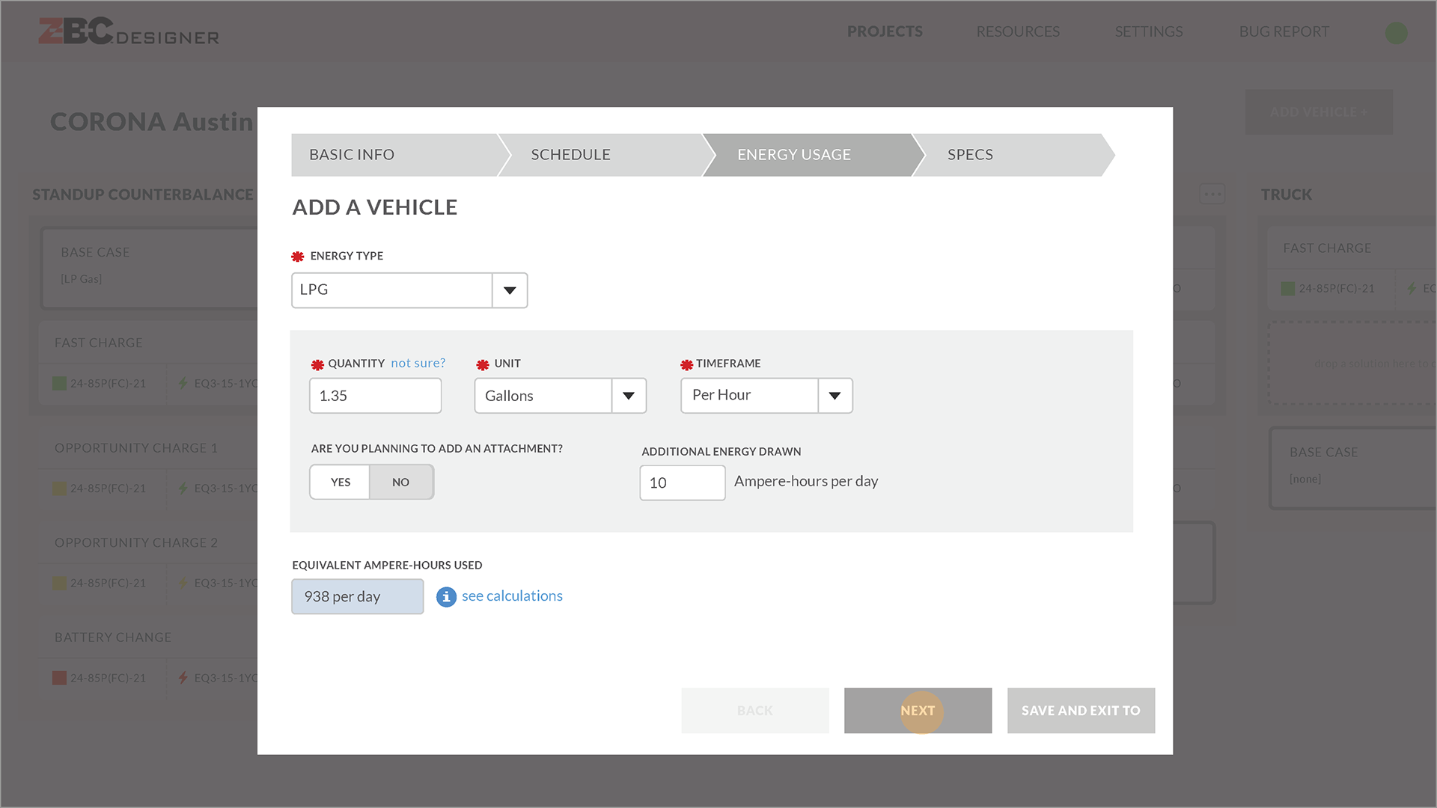Click the info icon beside see calculations
The height and width of the screenshot is (808, 1437).
446,597
